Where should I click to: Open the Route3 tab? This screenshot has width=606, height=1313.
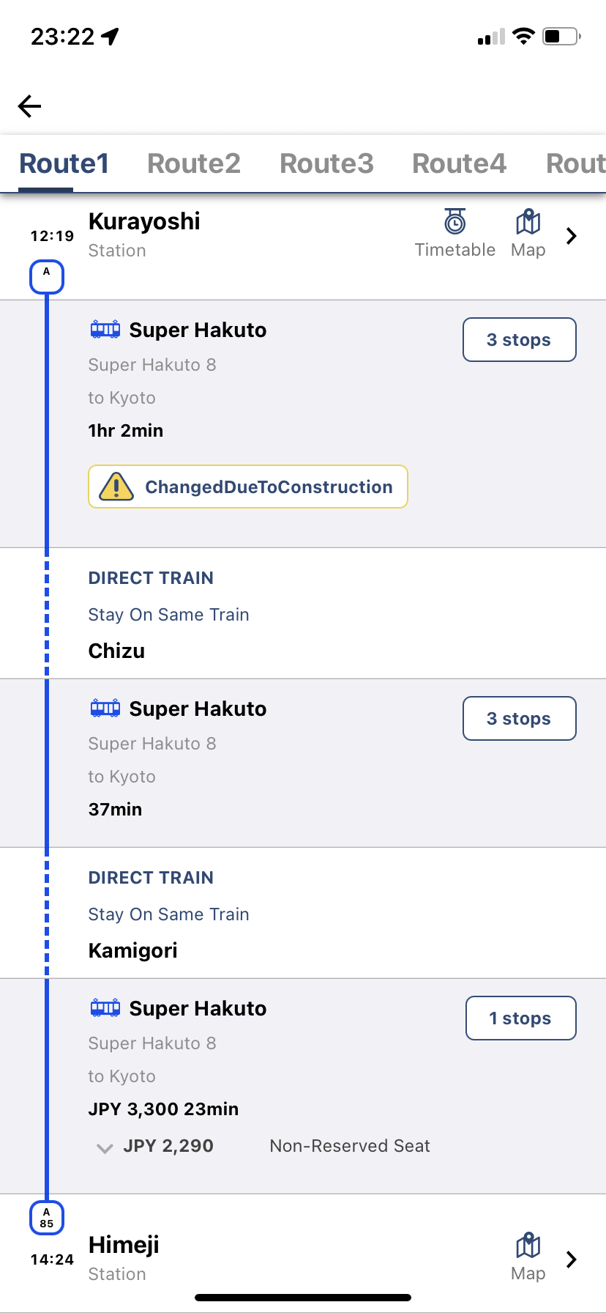pyautogui.click(x=326, y=163)
